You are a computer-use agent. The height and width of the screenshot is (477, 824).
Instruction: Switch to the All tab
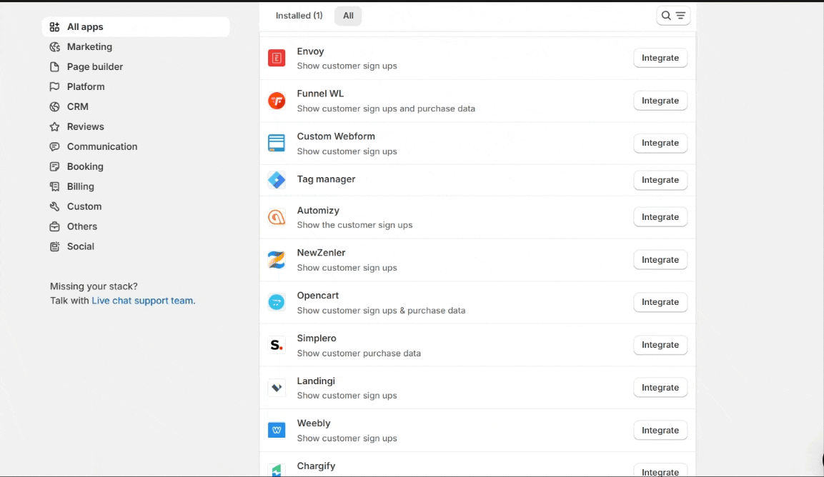pyautogui.click(x=348, y=16)
